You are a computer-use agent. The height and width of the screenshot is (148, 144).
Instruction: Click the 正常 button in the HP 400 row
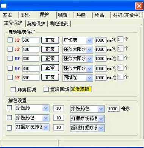[50, 49]
